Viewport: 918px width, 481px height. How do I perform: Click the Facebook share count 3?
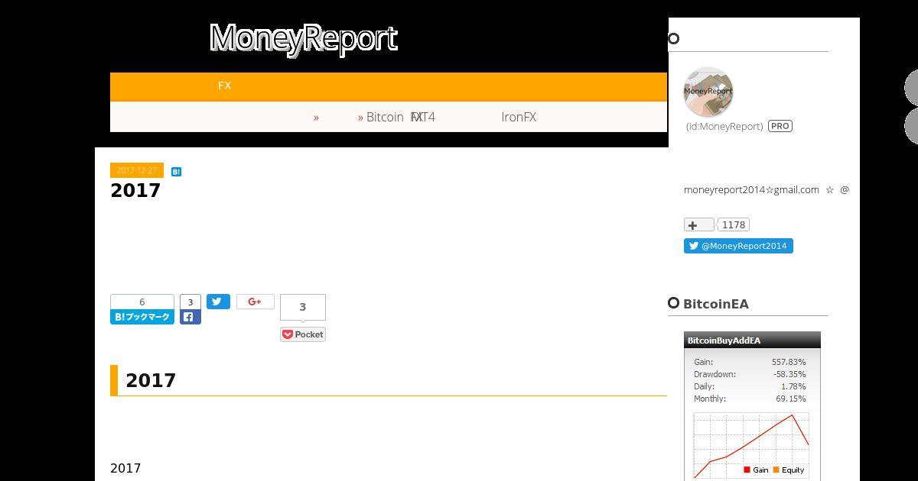(190, 302)
